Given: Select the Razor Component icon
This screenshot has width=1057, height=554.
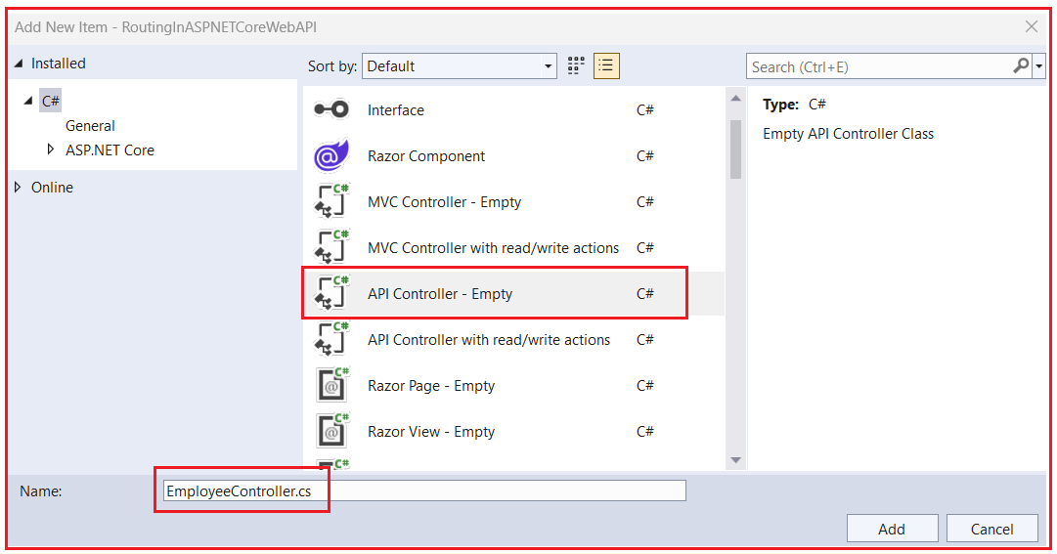Looking at the screenshot, I should (331, 155).
